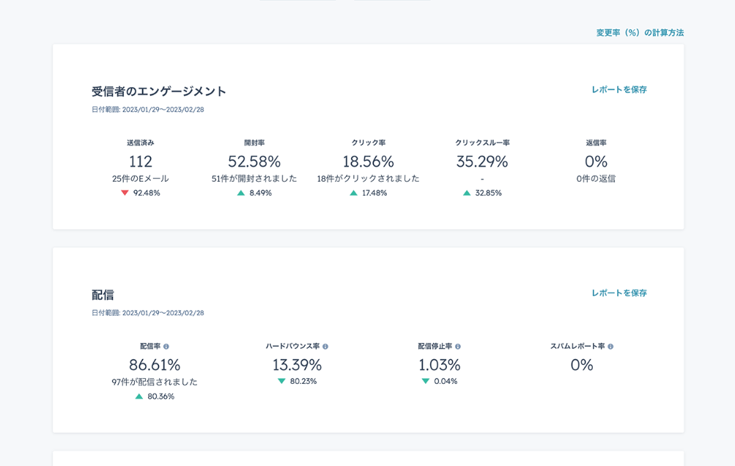Screen dimensions: 735x466
Task: Click the green up arrow beside 32.85%
Action: click(x=467, y=193)
